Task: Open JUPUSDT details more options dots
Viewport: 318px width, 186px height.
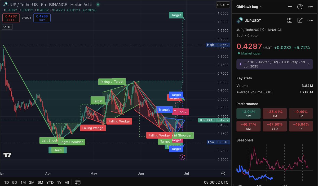Action: pos(310,20)
